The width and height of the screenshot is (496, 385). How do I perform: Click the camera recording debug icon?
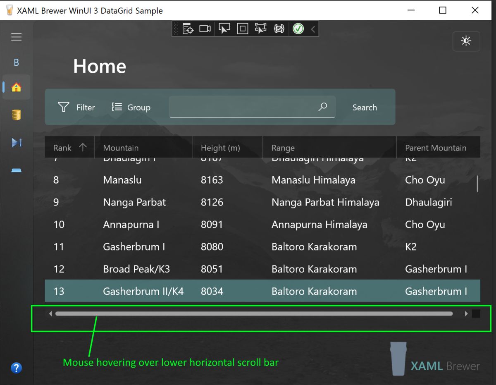pyautogui.click(x=205, y=29)
